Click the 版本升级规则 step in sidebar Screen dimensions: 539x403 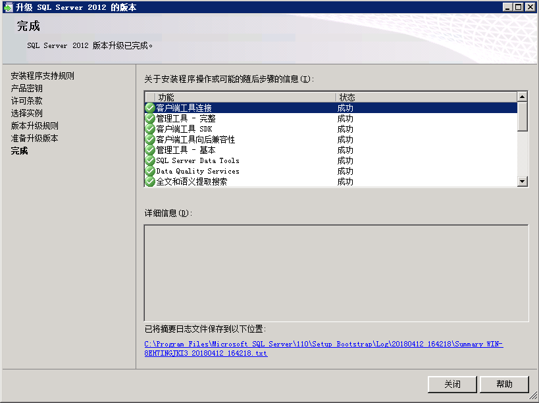34,126
